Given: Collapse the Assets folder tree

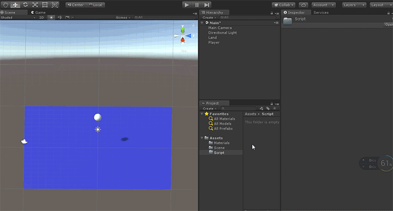Looking at the screenshot, I should tap(202, 138).
